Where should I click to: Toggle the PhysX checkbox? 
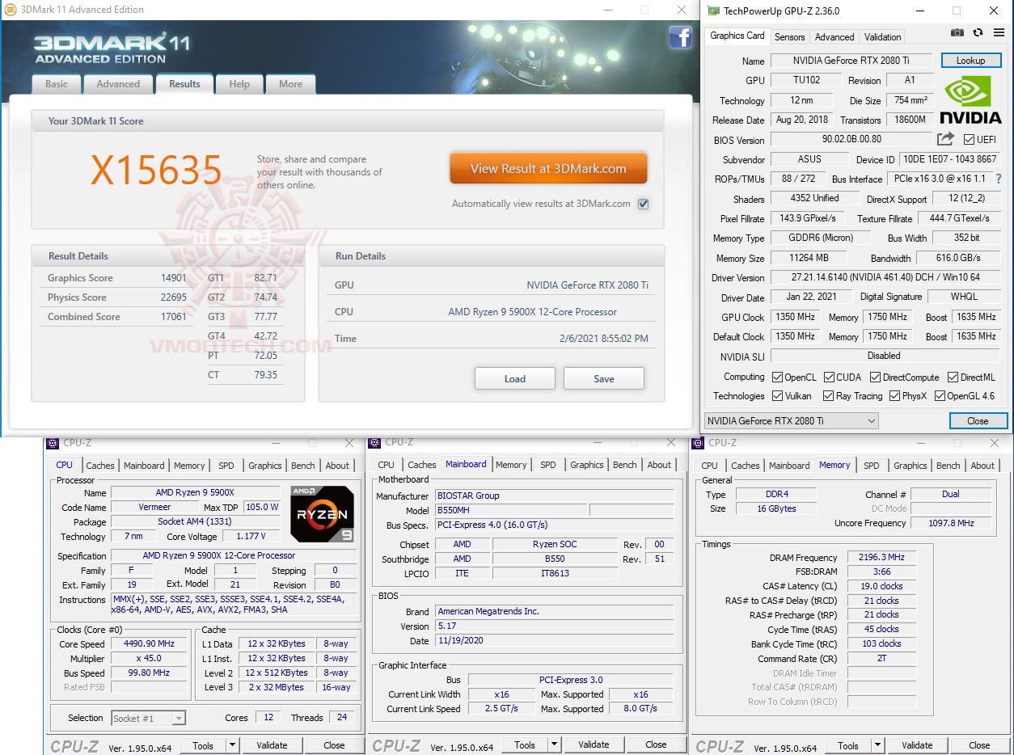click(894, 396)
